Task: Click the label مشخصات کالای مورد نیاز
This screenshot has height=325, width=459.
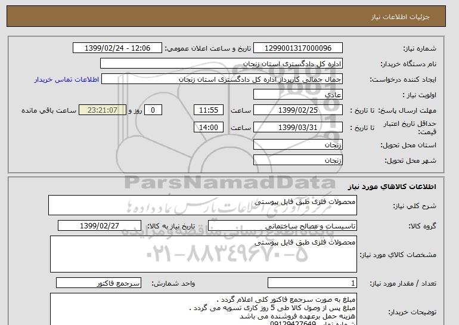Action: coord(398,255)
